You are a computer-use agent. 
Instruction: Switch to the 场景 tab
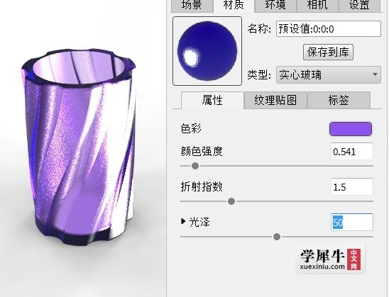click(192, 6)
